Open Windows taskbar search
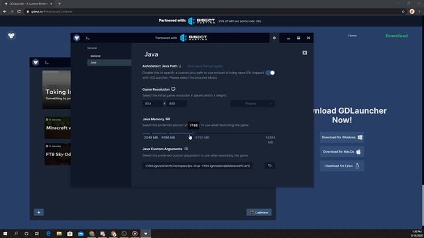424x238 pixels. pyautogui.click(x=16, y=233)
